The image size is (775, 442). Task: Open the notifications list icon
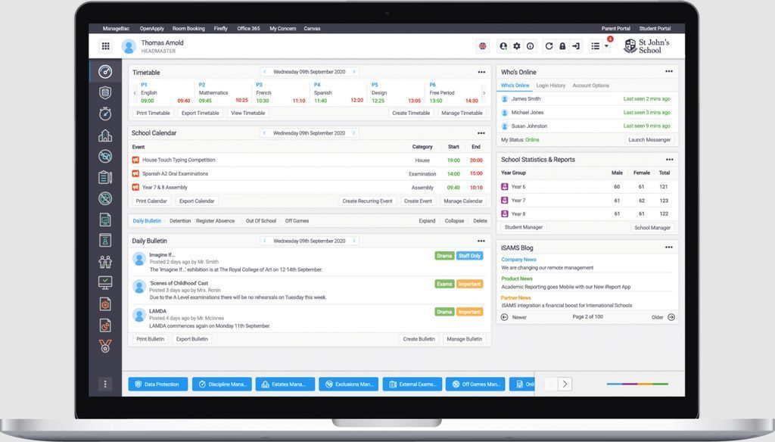(596, 46)
